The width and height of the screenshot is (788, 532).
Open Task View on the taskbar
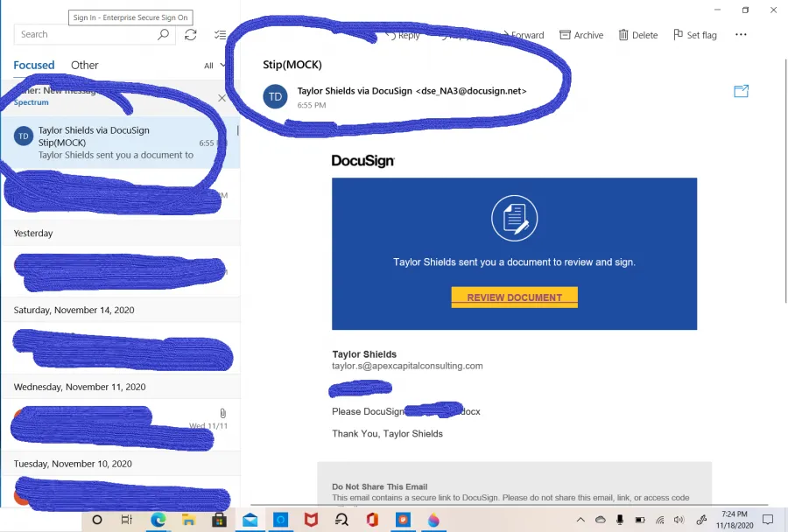[x=127, y=520]
